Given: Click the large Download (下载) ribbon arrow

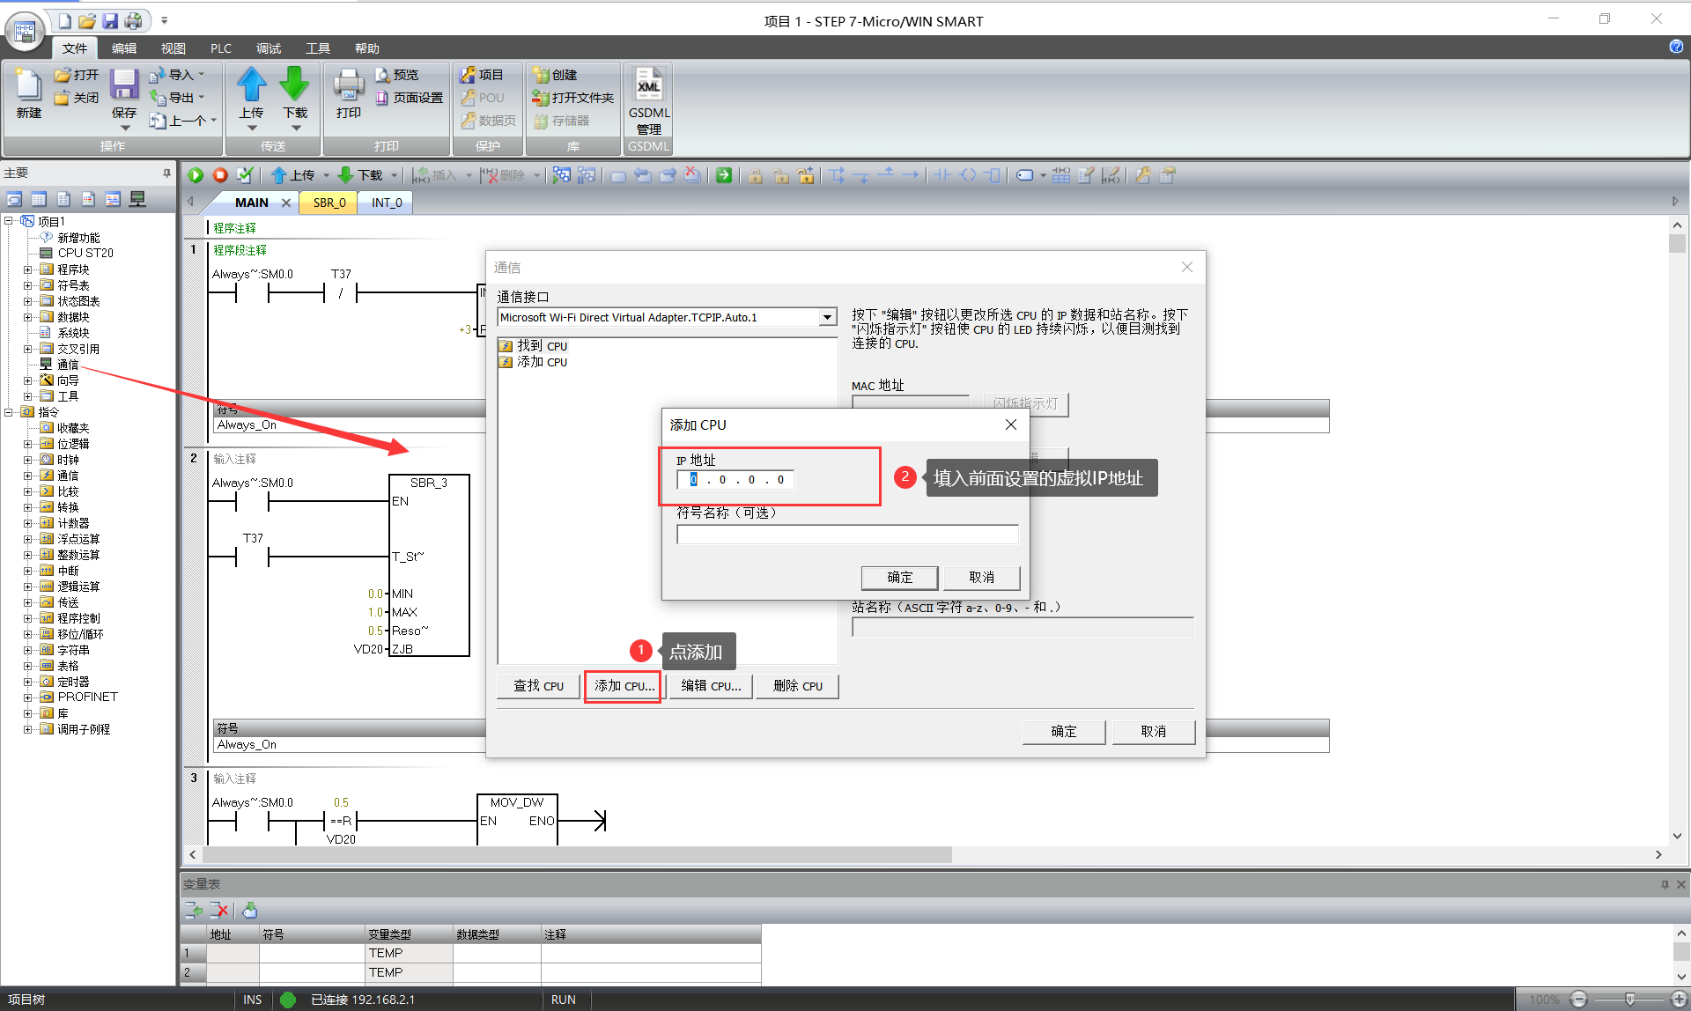Looking at the screenshot, I should (x=294, y=85).
